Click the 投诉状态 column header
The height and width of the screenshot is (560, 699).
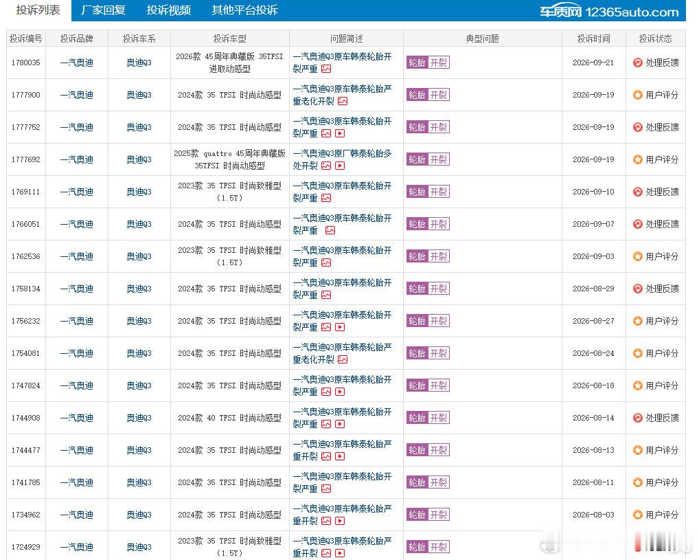click(x=655, y=38)
